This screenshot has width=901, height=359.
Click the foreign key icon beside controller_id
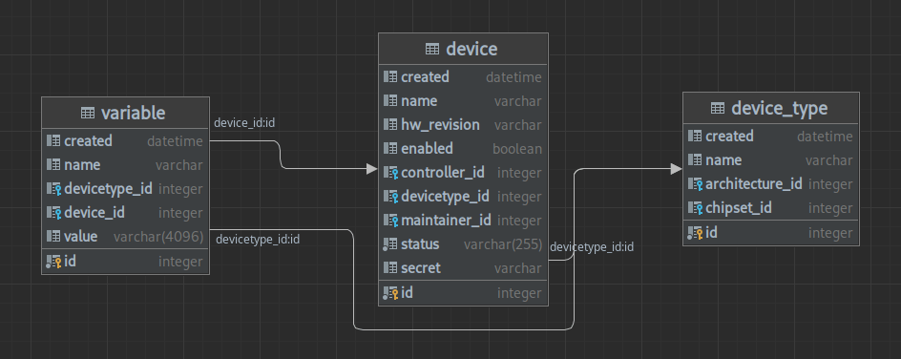390,172
